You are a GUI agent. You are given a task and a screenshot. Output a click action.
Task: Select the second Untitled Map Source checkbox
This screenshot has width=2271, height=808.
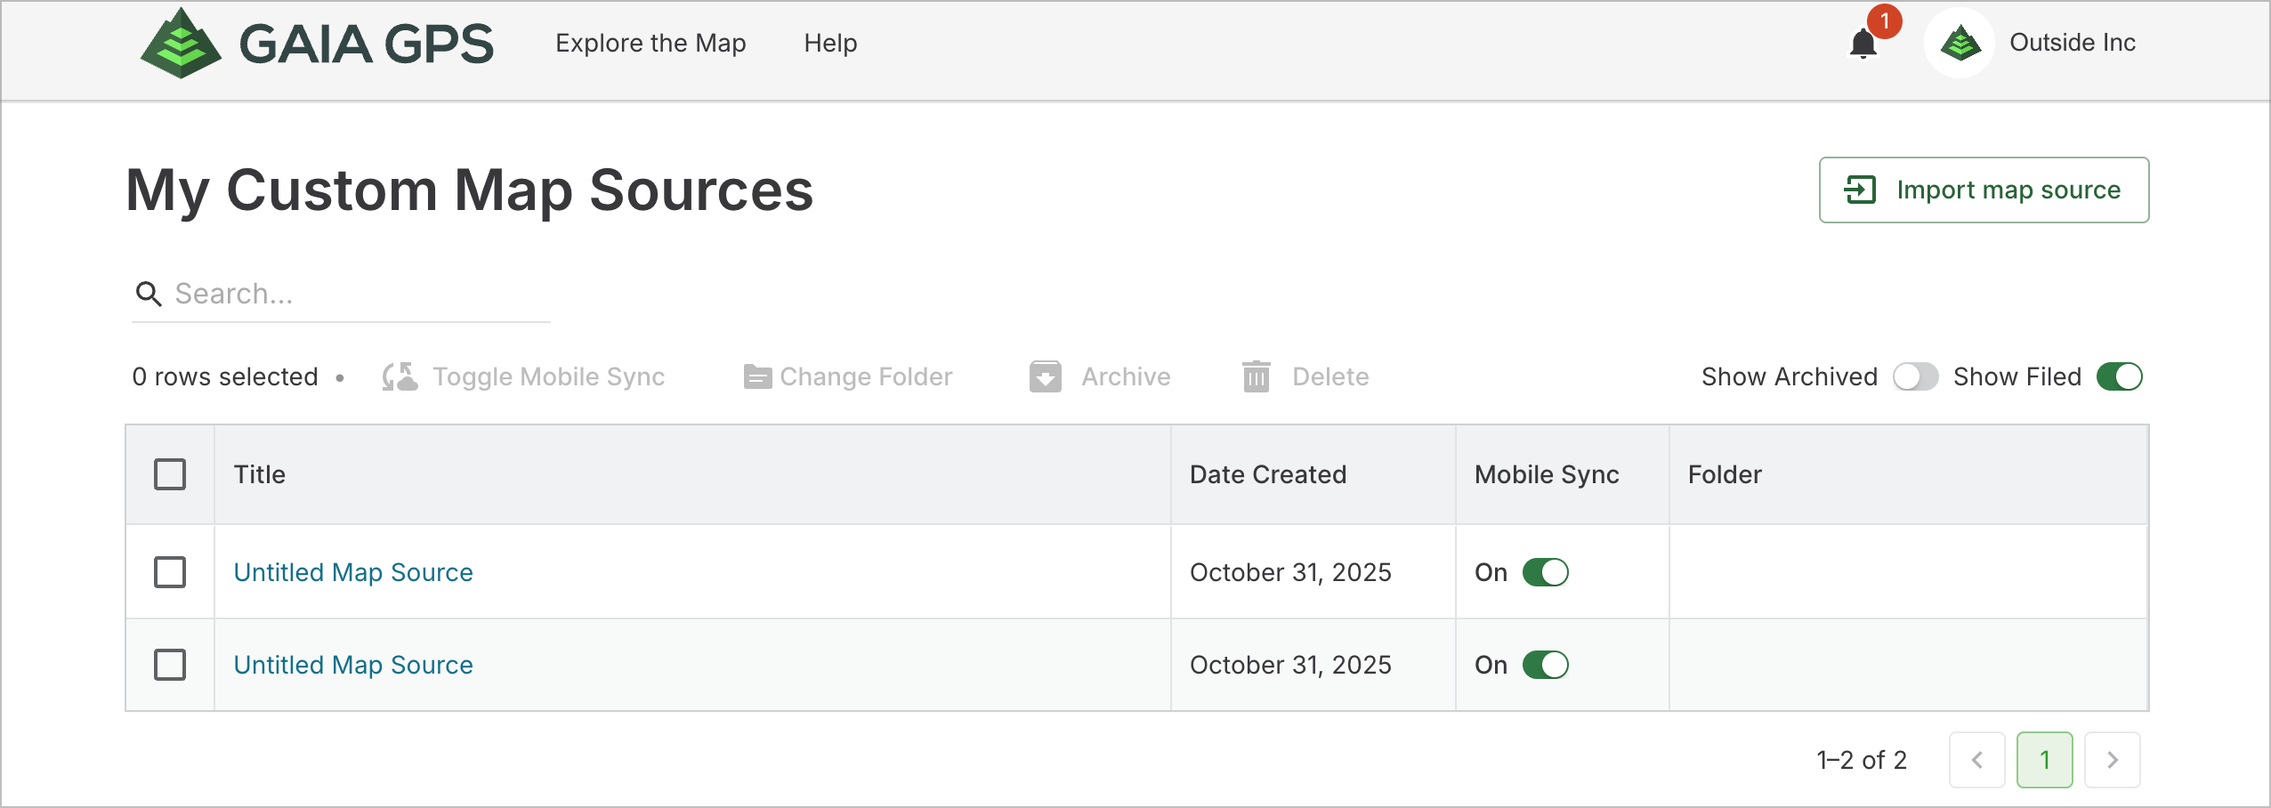[x=170, y=665]
